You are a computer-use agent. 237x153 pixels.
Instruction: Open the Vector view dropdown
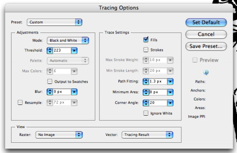pos(147,135)
